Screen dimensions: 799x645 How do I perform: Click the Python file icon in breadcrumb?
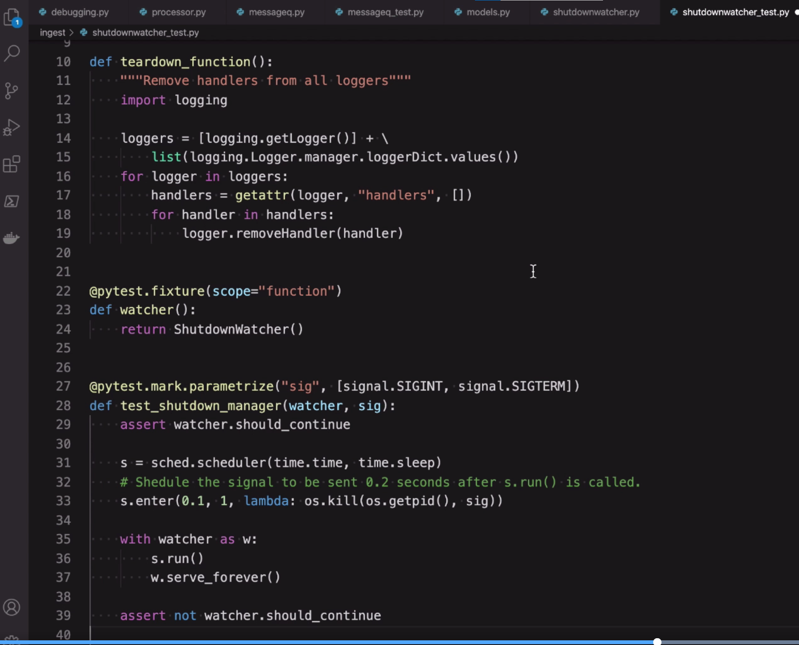tap(84, 32)
